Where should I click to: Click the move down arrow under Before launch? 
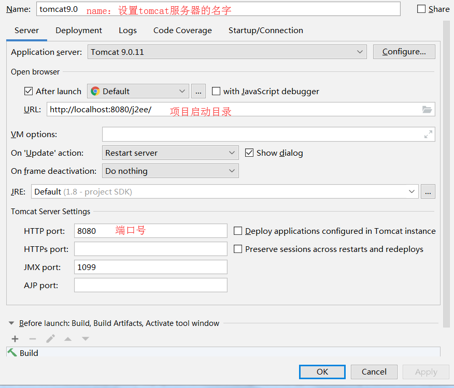point(86,339)
